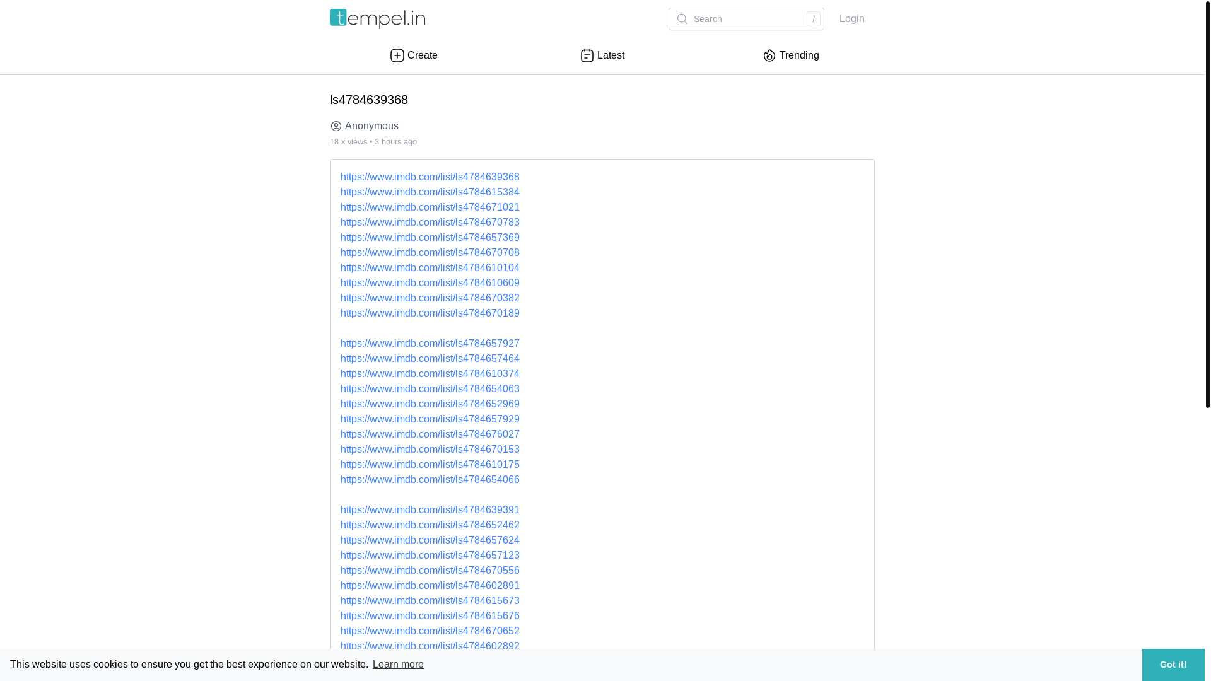Open link ending ls4784657464
The image size is (1211, 681).
(x=430, y=359)
